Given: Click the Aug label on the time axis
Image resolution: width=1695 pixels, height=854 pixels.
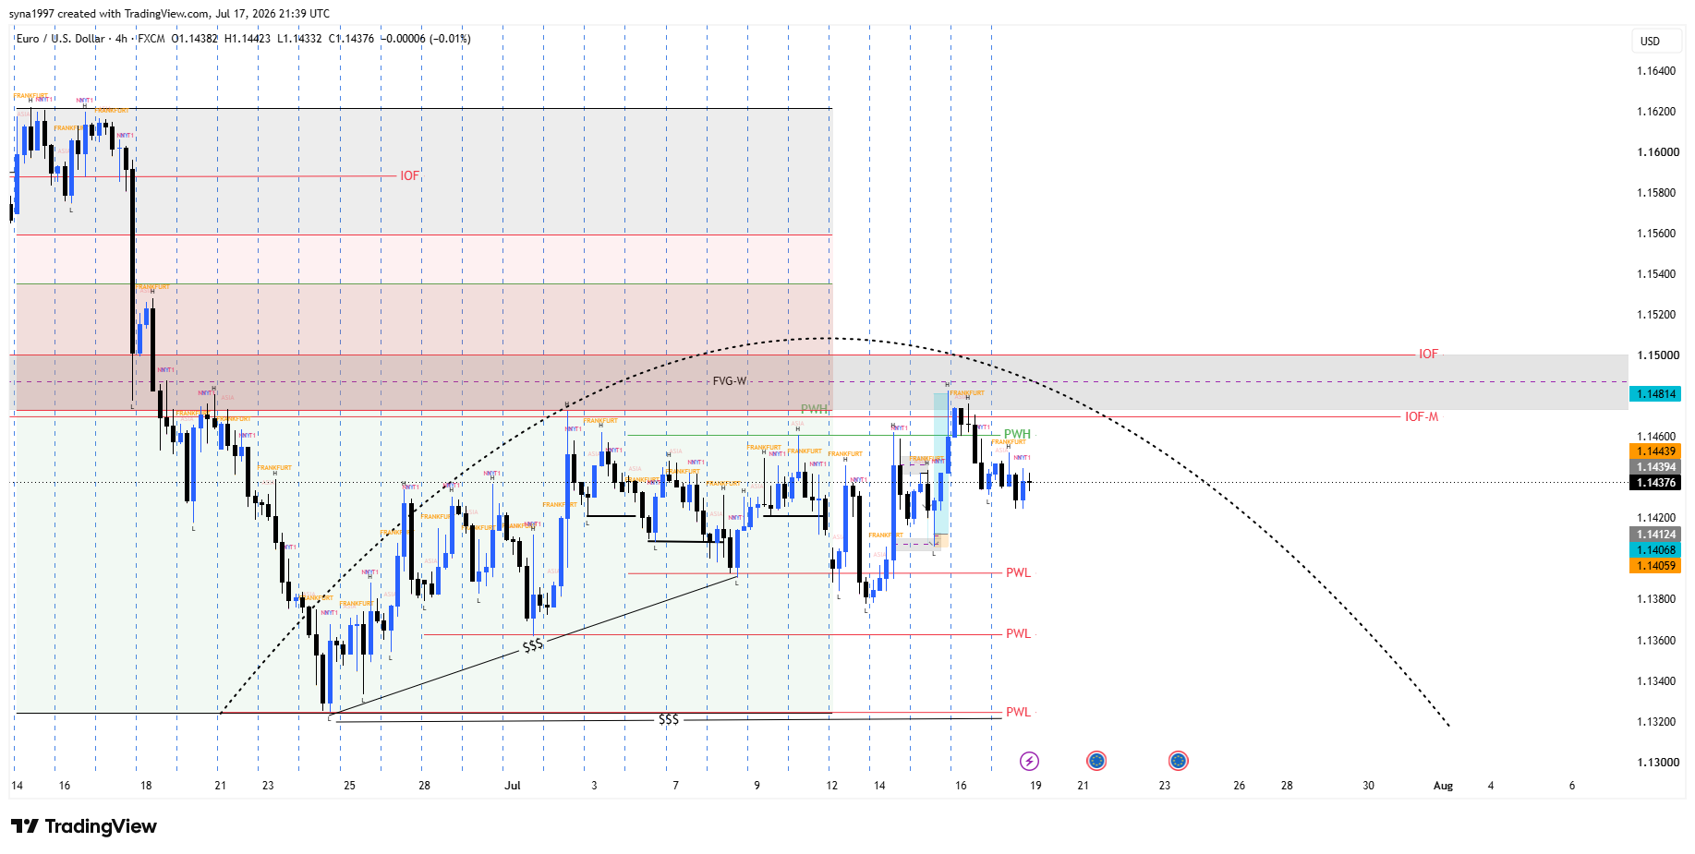Looking at the screenshot, I should (1443, 786).
